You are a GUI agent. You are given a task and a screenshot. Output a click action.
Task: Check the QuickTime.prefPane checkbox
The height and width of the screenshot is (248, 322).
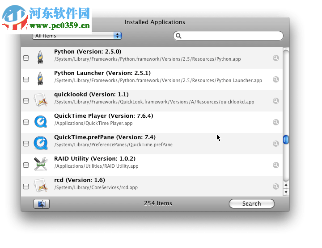26,144
